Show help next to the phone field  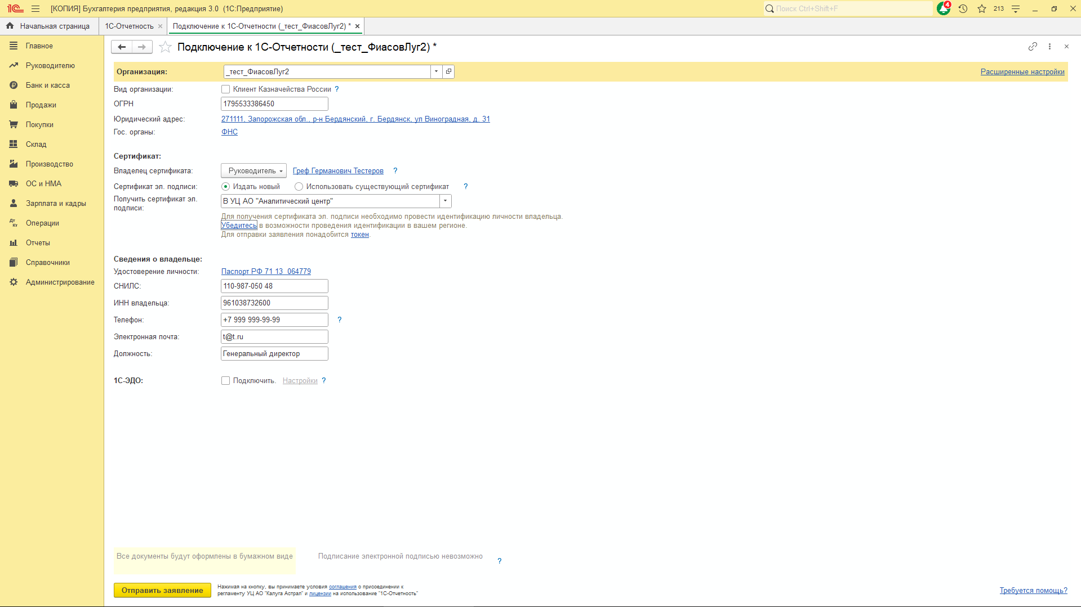point(339,320)
